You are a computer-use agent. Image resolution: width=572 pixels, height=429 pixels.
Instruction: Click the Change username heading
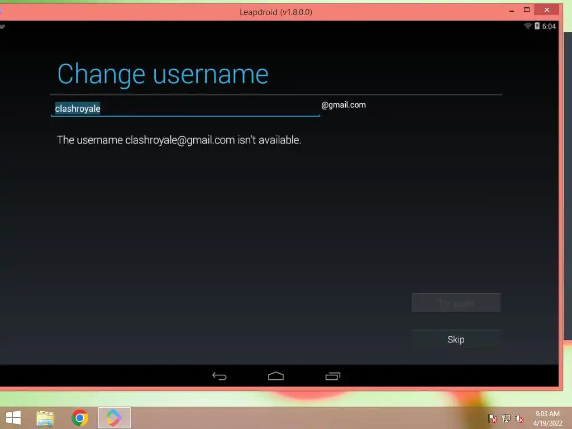(163, 74)
